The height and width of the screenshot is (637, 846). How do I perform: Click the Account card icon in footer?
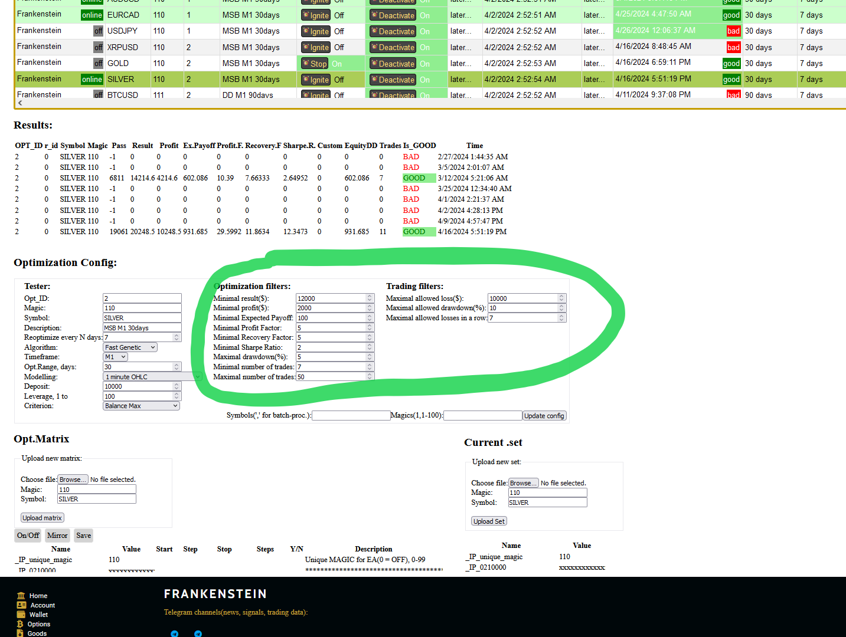point(21,605)
